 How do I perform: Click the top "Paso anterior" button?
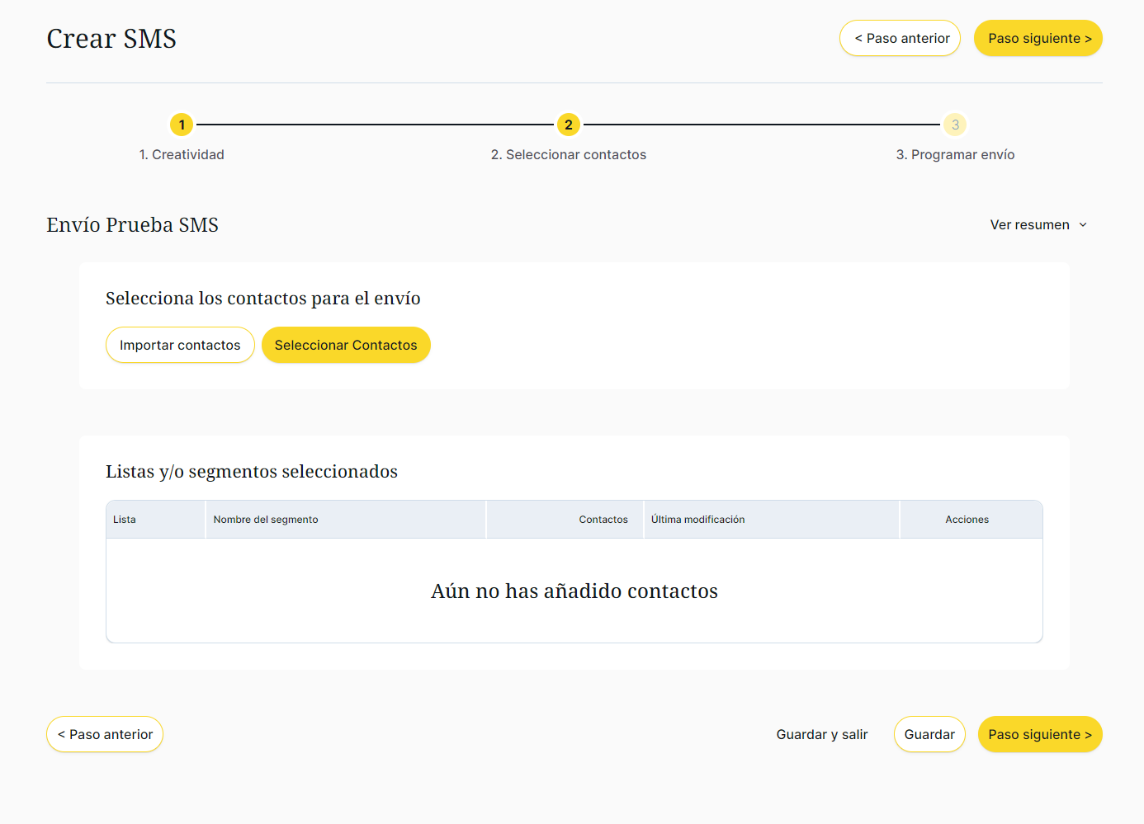900,39
